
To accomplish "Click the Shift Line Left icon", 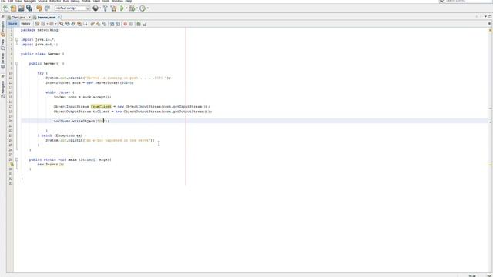I will coord(112,24).
